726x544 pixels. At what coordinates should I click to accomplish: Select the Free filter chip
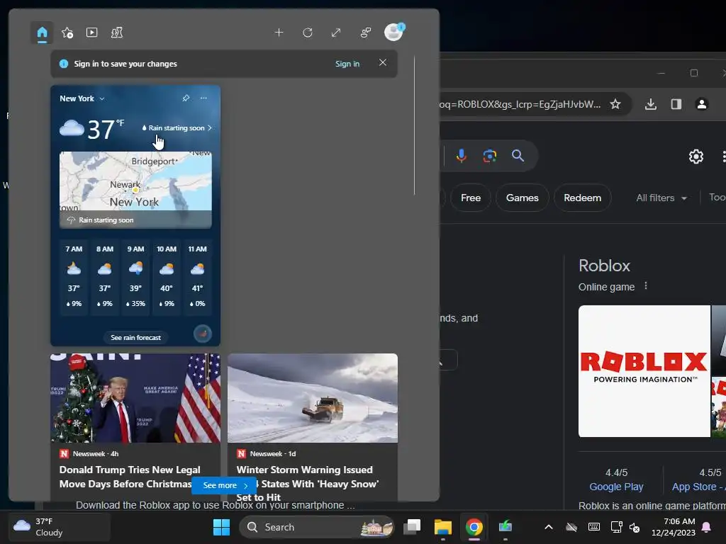(471, 198)
